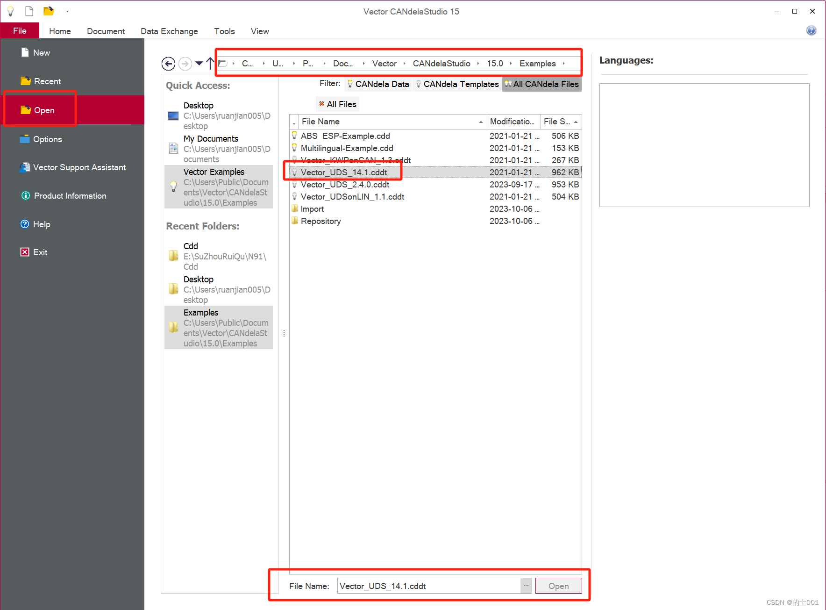Click the Languages list box
The height and width of the screenshot is (610, 826).
[704, 145]
